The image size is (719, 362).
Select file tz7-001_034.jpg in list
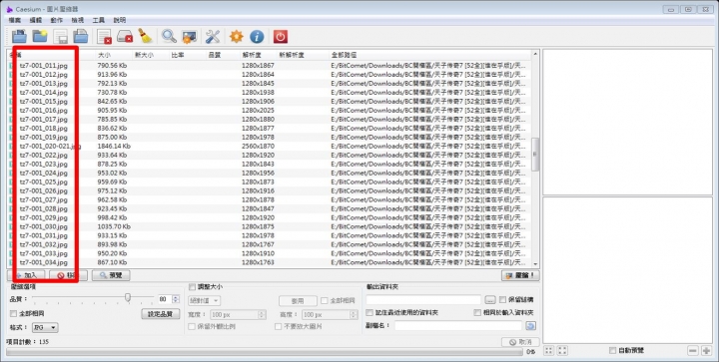44,262
